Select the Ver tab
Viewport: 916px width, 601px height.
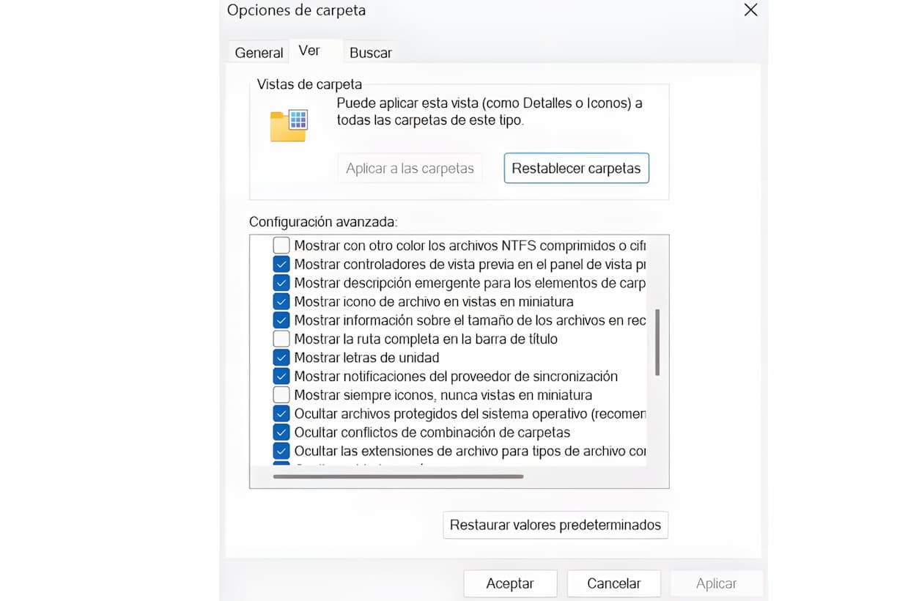[x=309, y=51]
